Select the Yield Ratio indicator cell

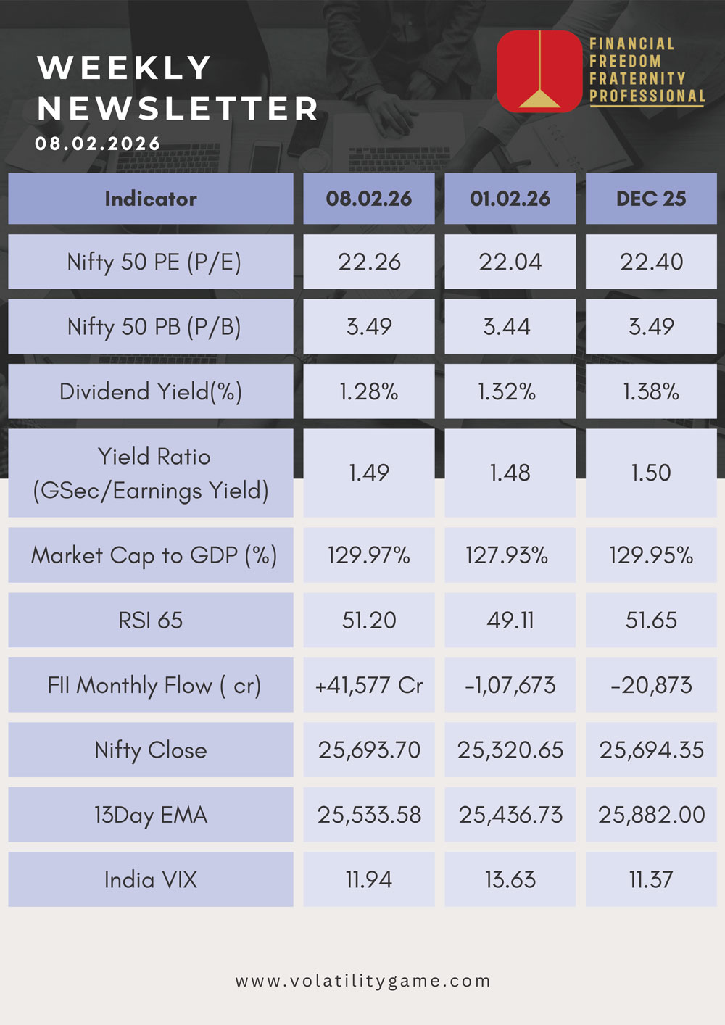(x=151, y=473)
